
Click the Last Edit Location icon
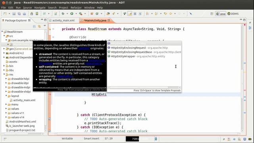165,14
